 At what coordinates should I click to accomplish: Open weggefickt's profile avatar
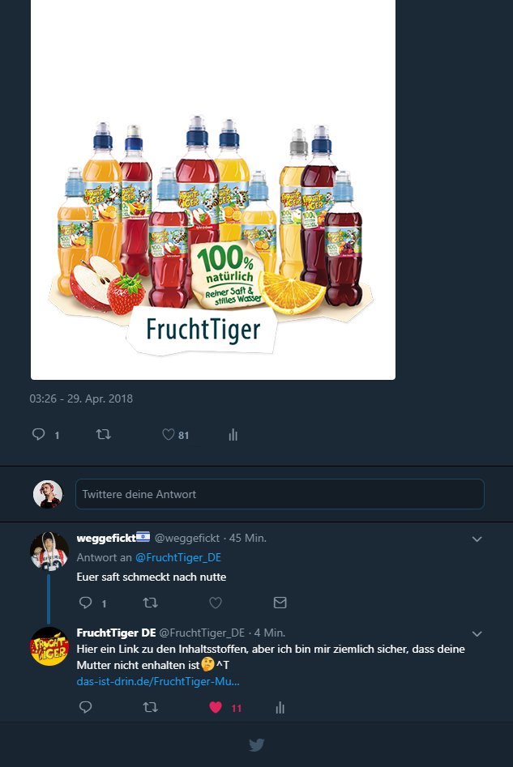coord(49,552)
